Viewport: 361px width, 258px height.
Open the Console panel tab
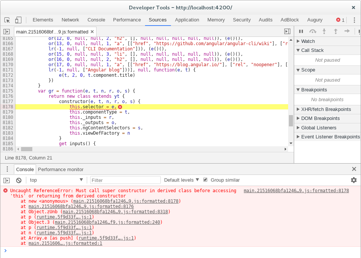pos(96,20)
